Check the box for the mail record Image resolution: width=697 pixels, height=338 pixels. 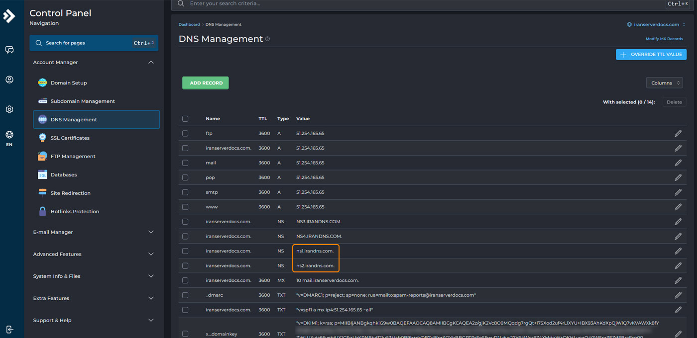185,163
